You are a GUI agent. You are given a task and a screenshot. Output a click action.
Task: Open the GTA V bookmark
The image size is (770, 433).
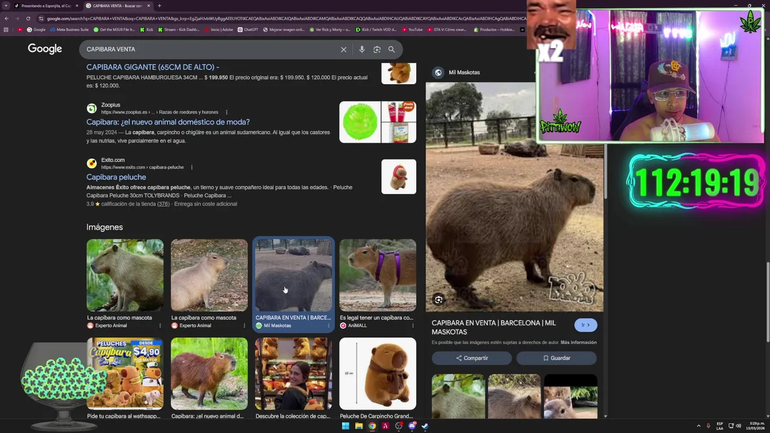tap(447, 29)
